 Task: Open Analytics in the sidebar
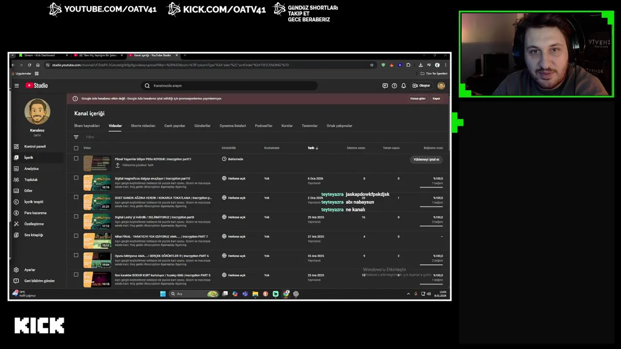31,169
